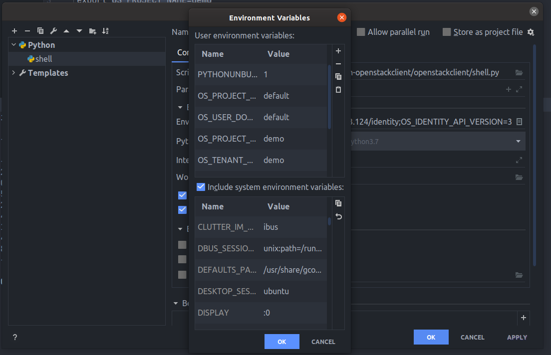Browse working directory folder icon
The image size is (551, 355).
pyautogui.click(x=519, y=177)
